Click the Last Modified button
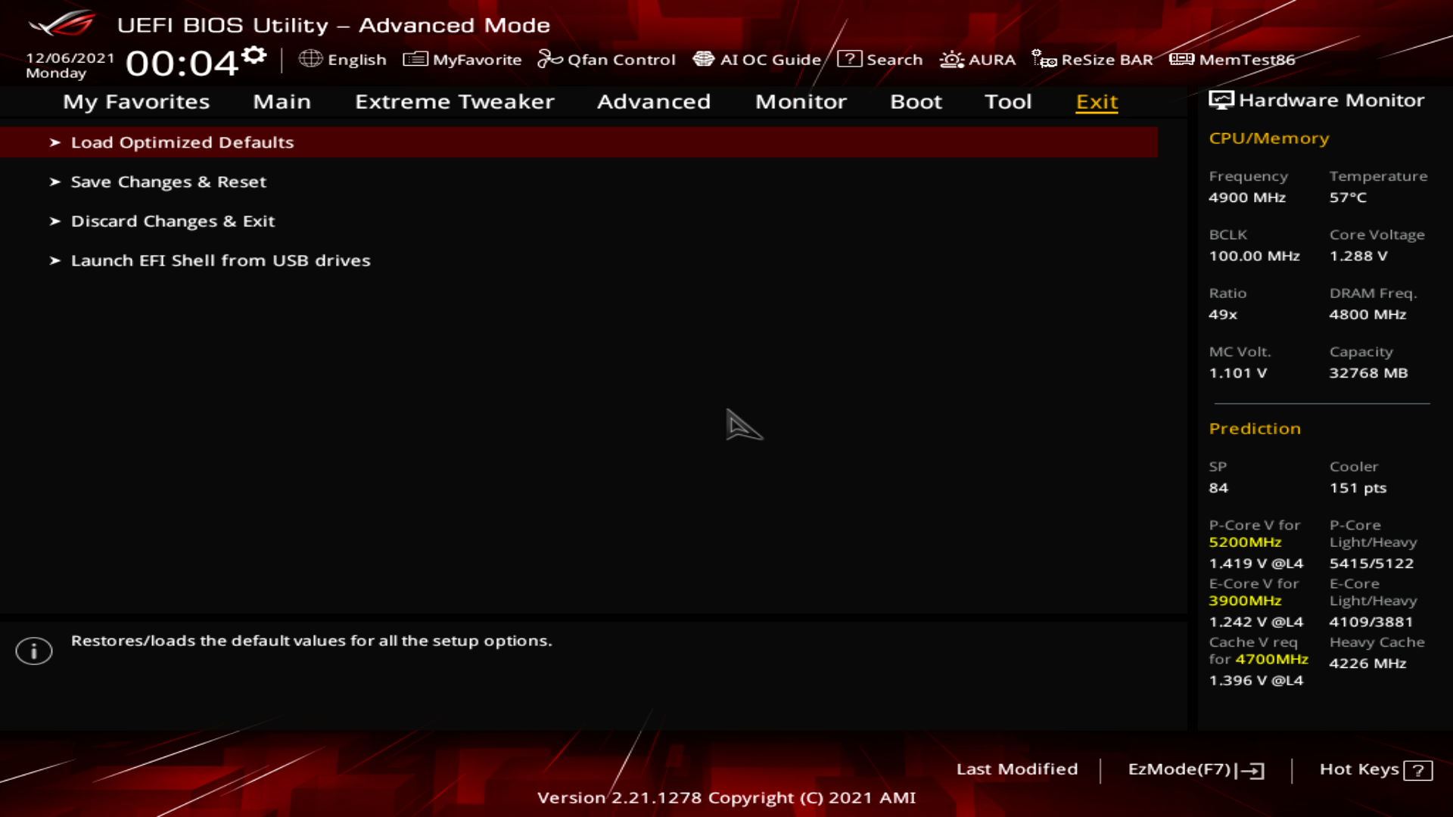The height and width of the screenshot is (817, 1453). click(x=1016, y=769)
